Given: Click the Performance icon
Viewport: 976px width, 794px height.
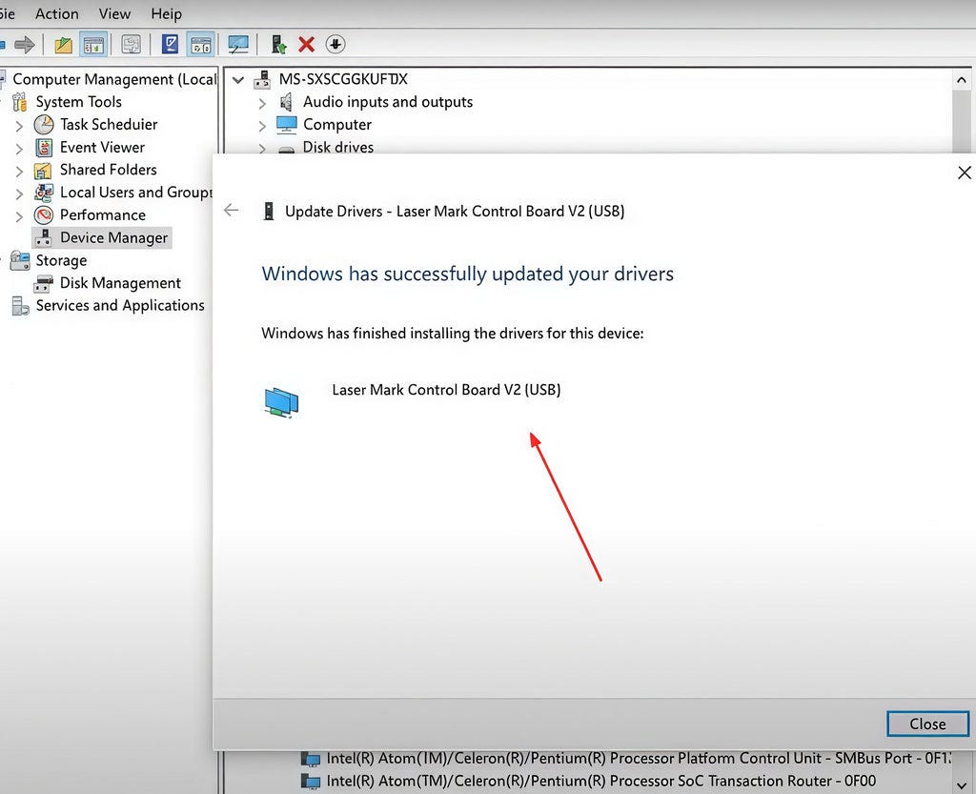Looking at the screenshot, I should click(44, 215).
